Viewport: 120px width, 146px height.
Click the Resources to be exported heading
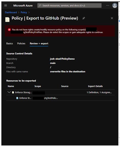tap(21, 81)
